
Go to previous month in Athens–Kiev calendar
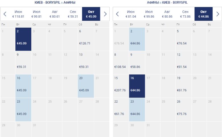[117, 14]
